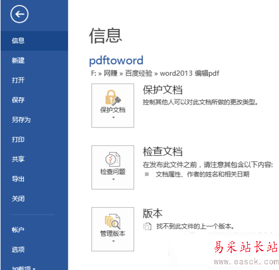Click the back arrow circle button

19,14
